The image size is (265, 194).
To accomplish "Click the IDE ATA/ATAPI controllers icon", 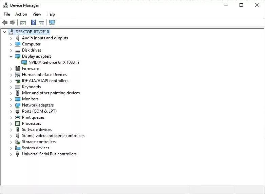I will click(18, 81).
